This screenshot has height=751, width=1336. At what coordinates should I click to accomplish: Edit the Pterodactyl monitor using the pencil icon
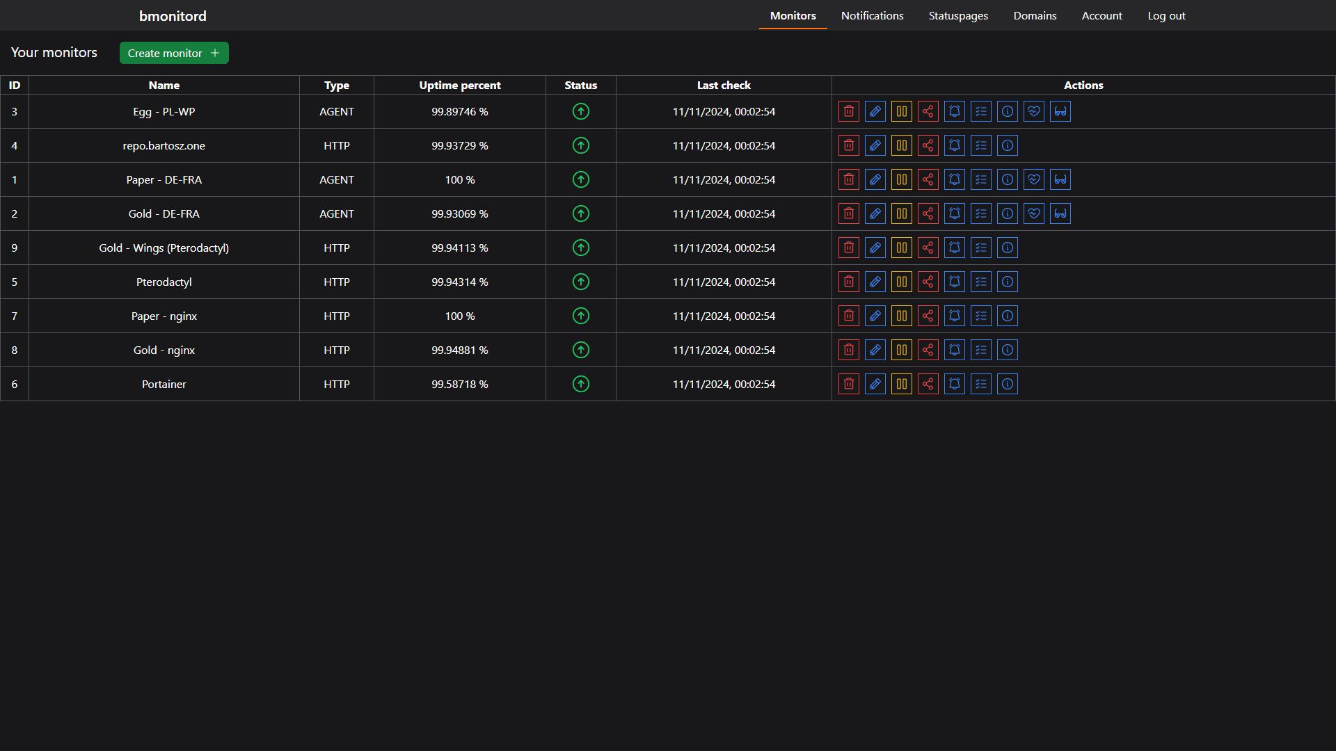click(x=875, y=282)
